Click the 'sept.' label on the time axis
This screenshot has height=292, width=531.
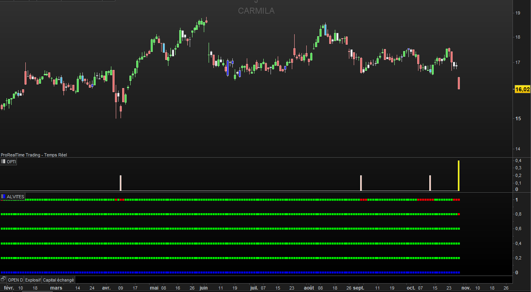point(358,288)
